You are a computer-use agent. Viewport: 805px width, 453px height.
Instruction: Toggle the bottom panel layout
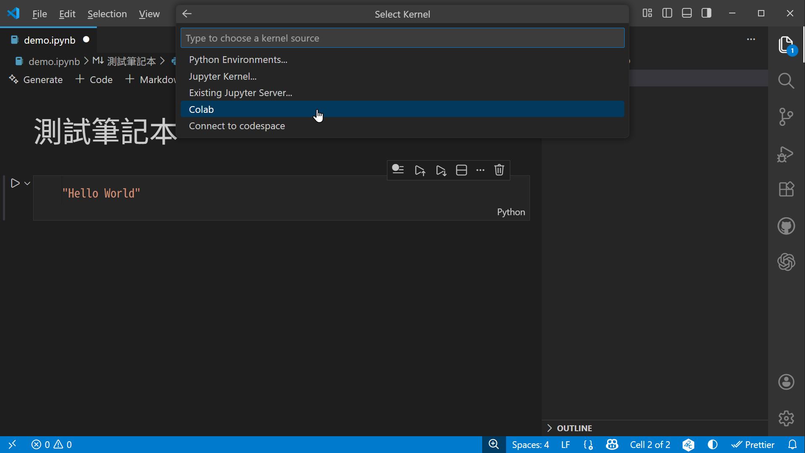(x=687, y=13)
